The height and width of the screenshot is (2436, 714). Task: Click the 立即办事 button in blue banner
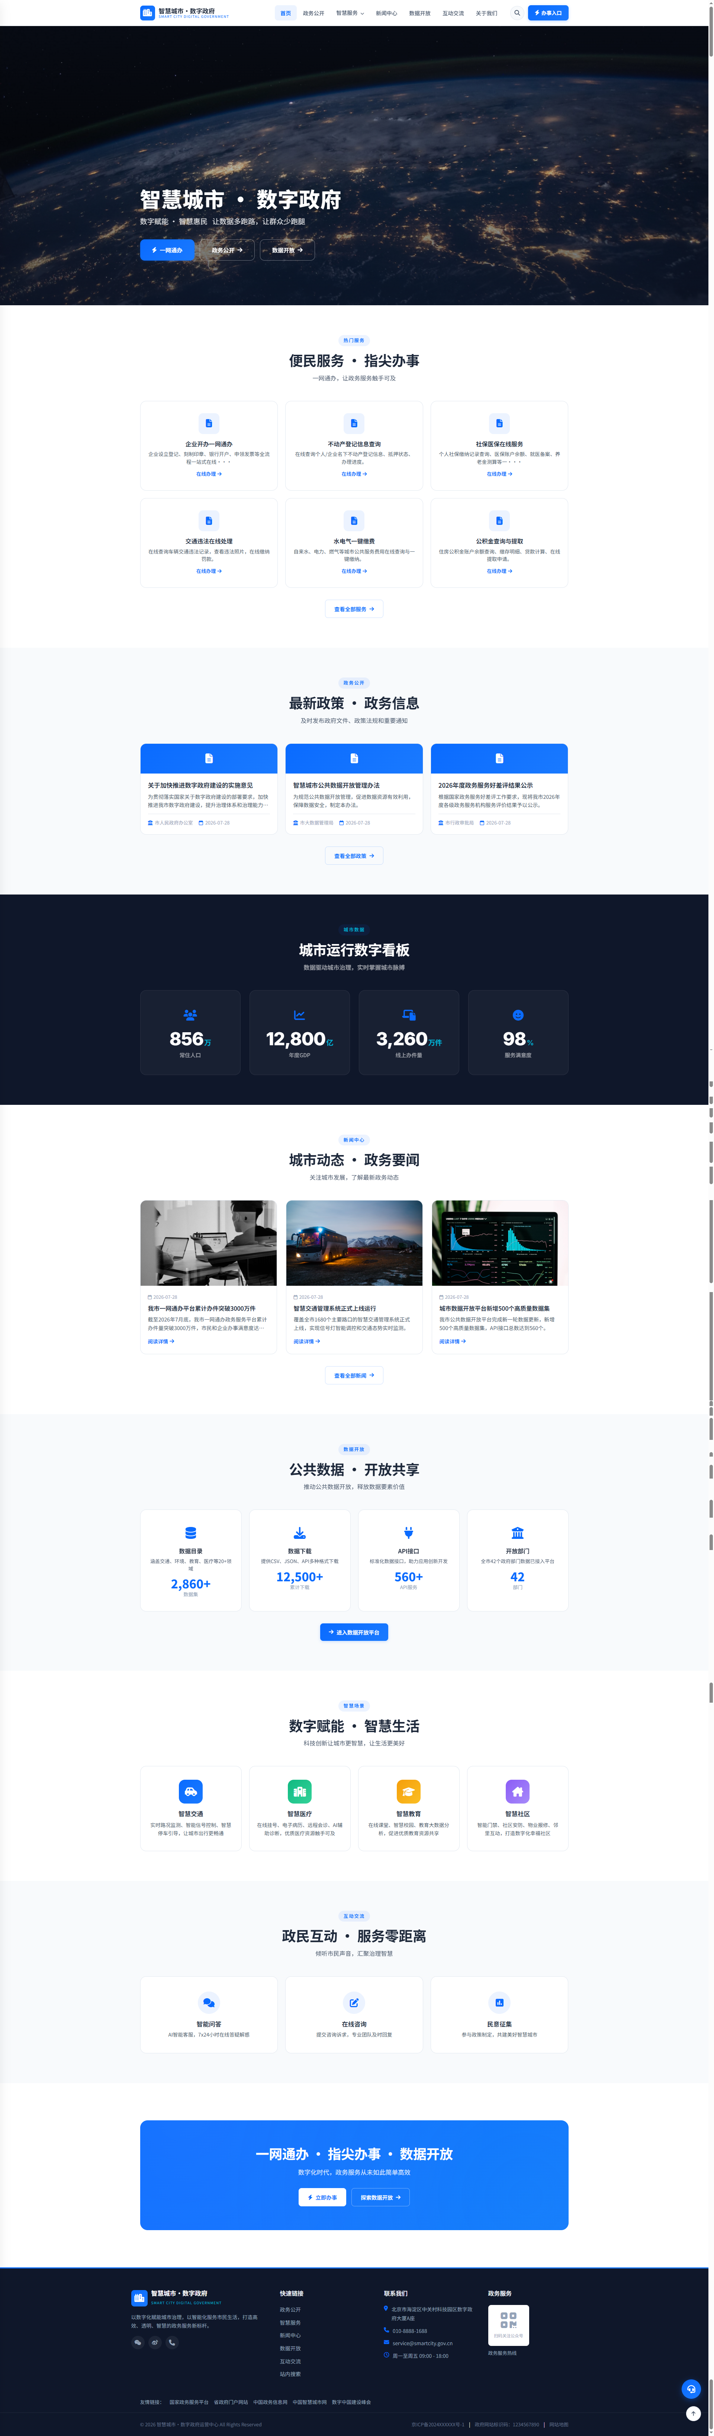322,2198
